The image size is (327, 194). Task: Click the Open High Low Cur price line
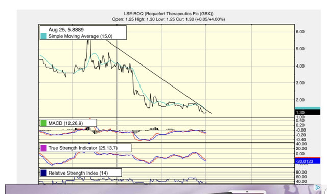click(x=169, y=19)
